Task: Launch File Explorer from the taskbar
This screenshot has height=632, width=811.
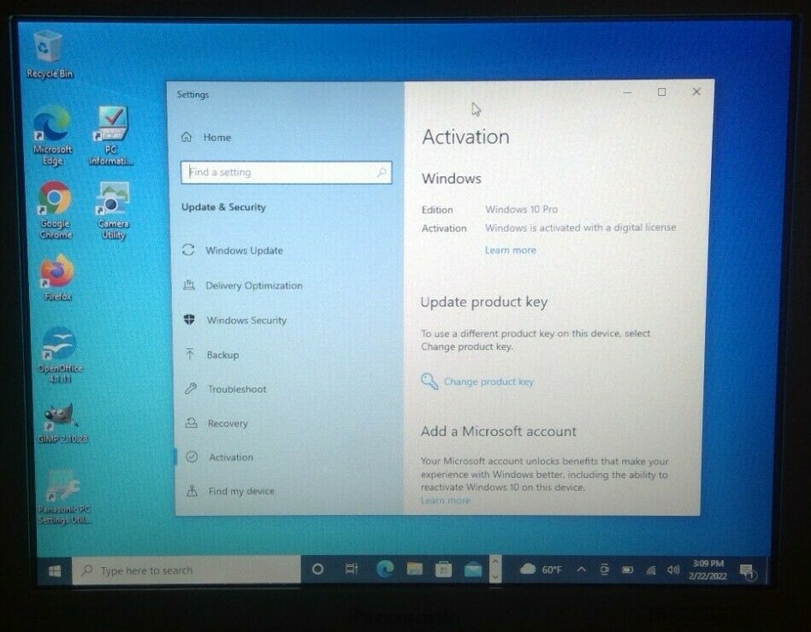Action: pyautogui.click(x=414, y=570)
